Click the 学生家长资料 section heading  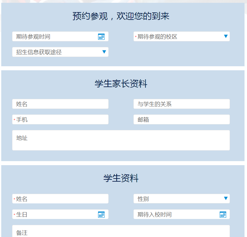(121, 84)
